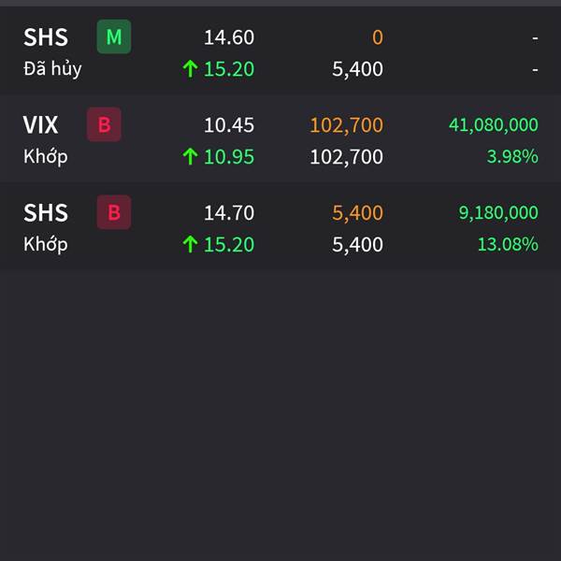Select the Khớp status under SHS

coord(46,244)
